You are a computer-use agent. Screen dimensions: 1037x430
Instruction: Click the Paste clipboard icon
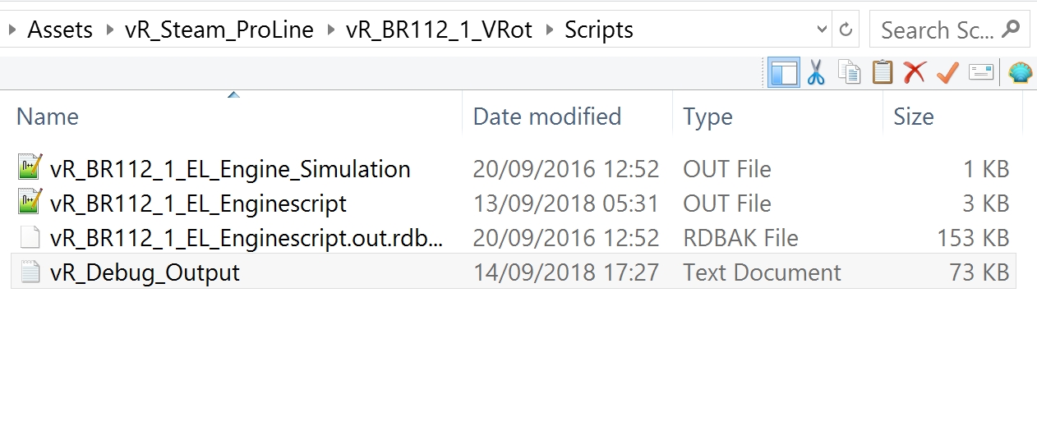tap(882, 73)
